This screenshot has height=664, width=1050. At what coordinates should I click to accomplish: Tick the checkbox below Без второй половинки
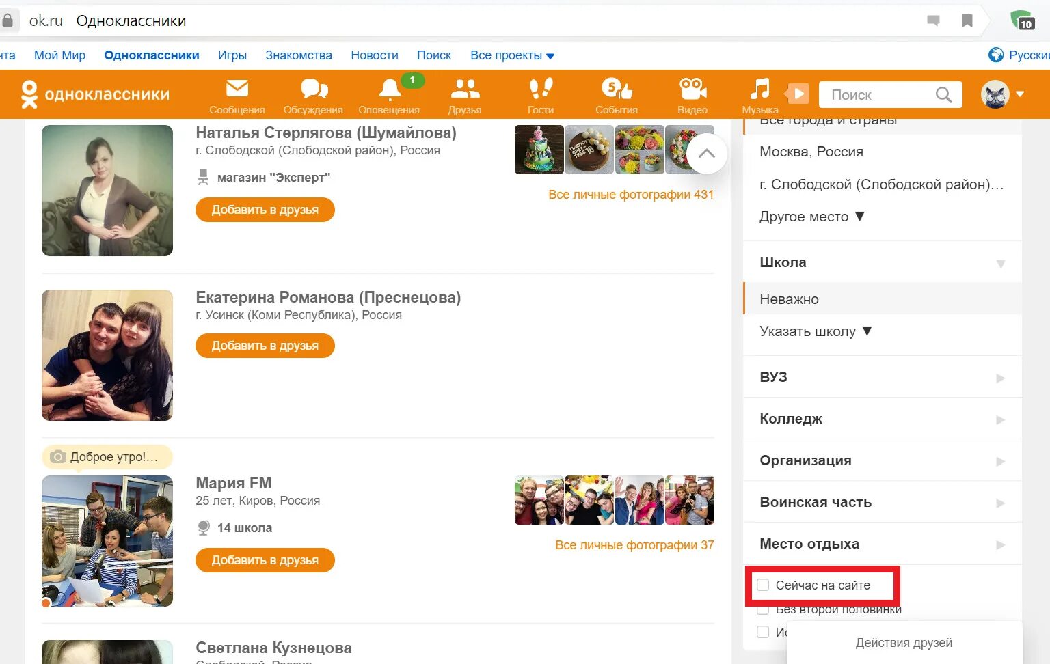coord(763,632)
